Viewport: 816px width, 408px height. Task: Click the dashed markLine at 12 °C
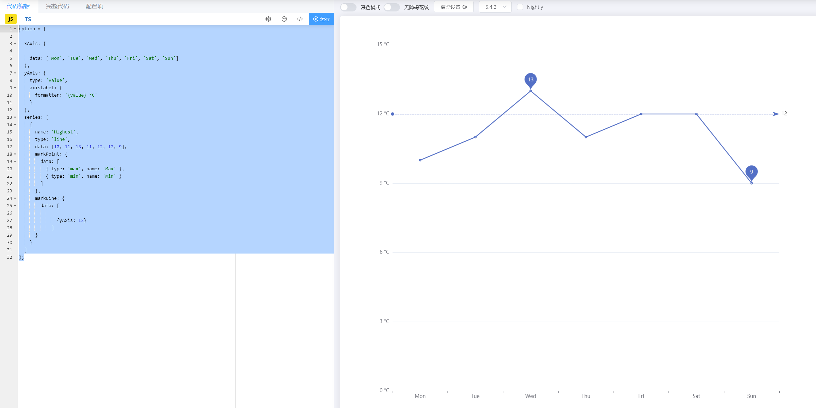(x=538, y=114)
